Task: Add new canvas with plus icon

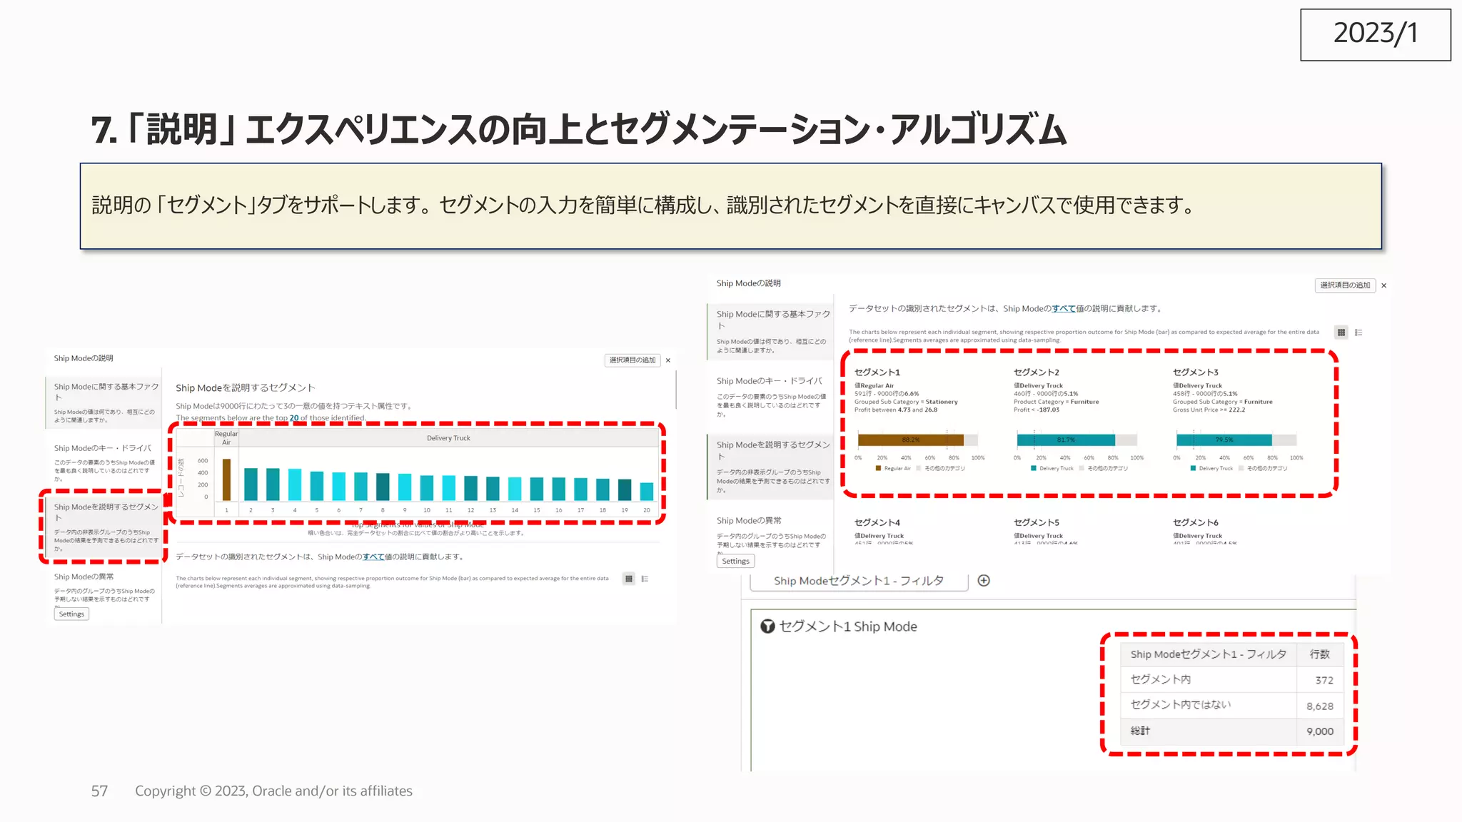Action: click(984, 581)
